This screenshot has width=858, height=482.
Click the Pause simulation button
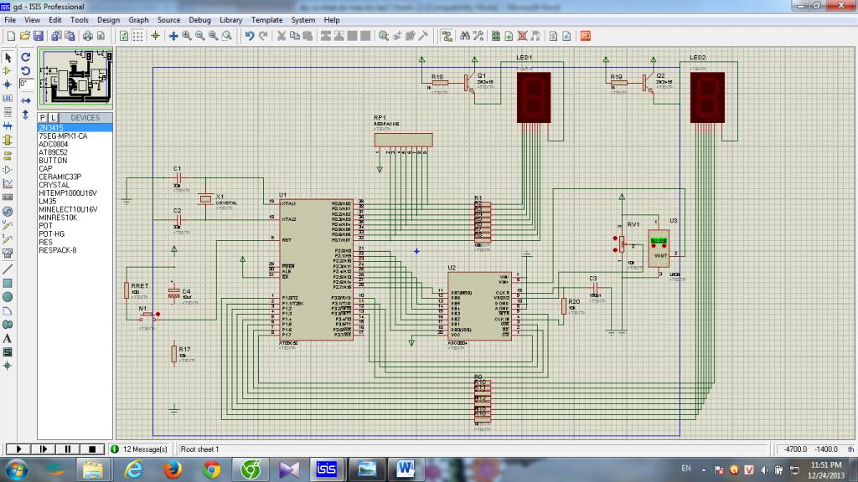(70, 449)
